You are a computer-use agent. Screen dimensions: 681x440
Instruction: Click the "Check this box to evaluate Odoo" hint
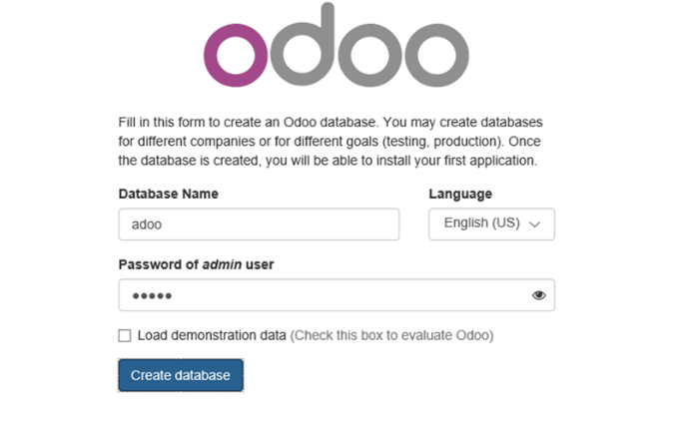pyautogui.click(x=391, y=335)
